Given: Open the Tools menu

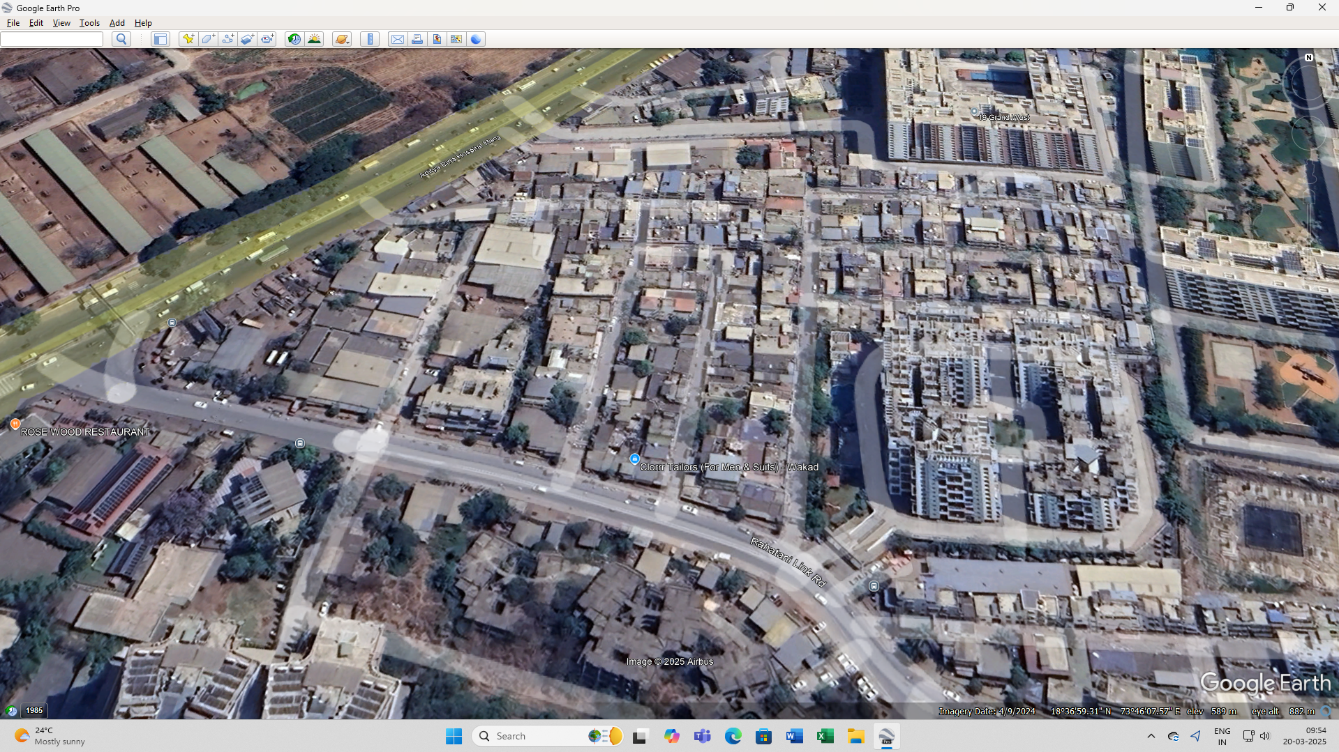Looking at the screenshot, I should coord(89,23).
